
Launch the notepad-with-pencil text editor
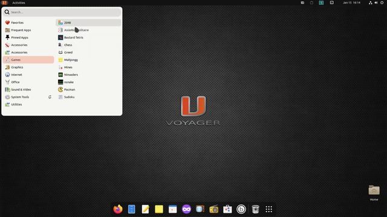pos(145,209)
